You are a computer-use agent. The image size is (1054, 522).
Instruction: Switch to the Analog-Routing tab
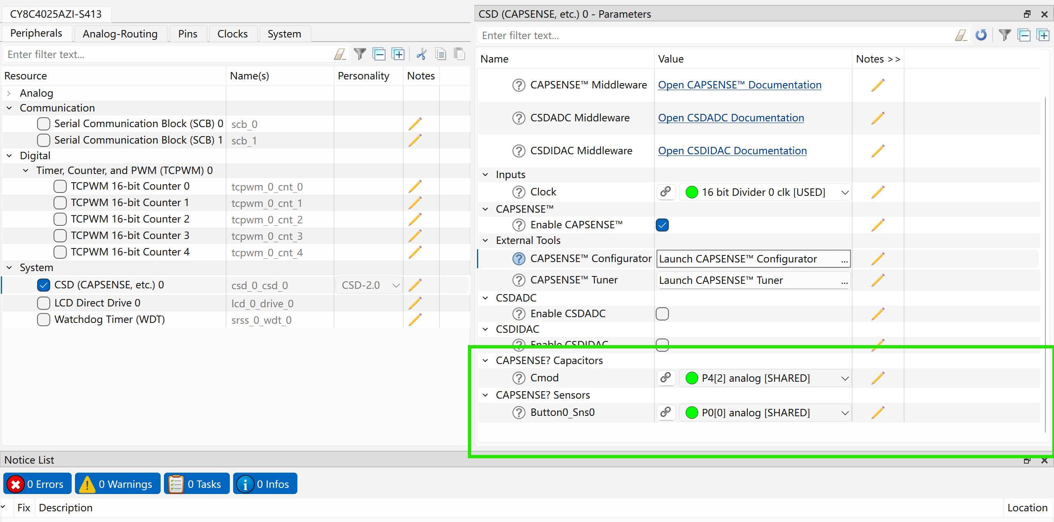[x=120, y=34]
